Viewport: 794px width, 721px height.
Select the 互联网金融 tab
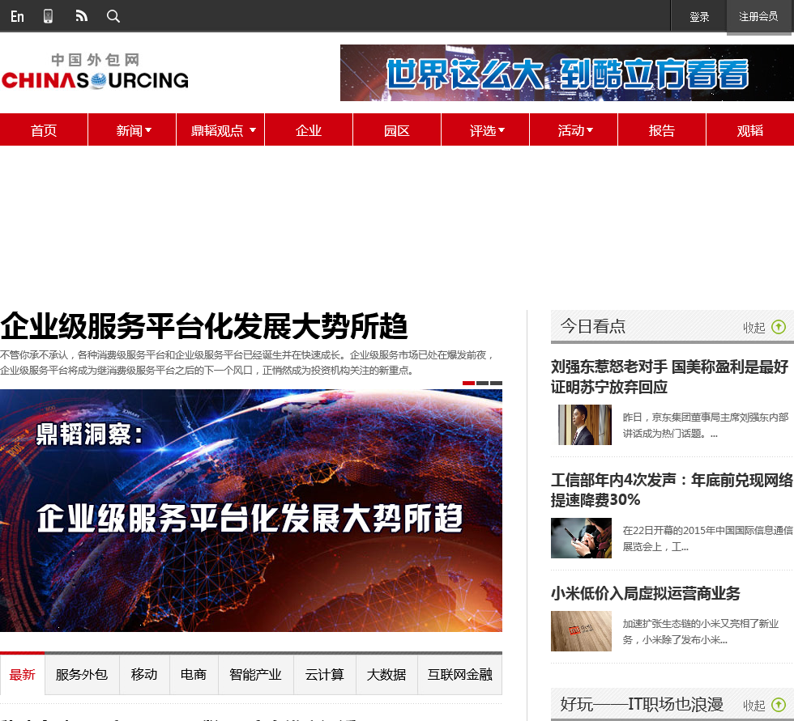click(x=460, y=675)
